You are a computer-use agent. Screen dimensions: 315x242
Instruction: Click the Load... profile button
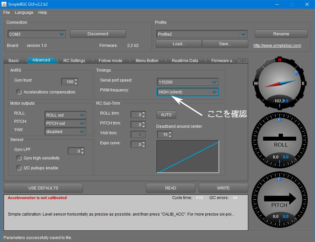179,44
